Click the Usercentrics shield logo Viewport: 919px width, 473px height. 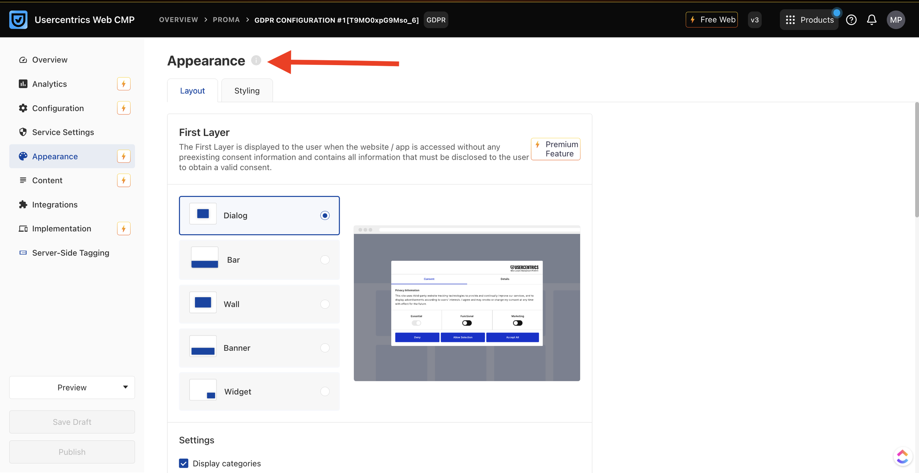[x=18, y=20]
